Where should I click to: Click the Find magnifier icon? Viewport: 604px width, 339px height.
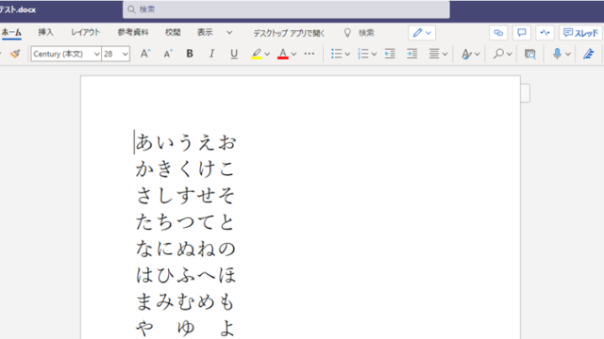498,54
